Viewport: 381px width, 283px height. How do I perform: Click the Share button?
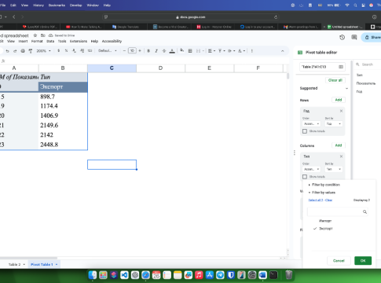click(x=372, y=37)
